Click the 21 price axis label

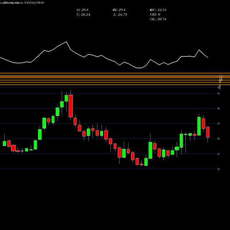click(x=218, y=154)
